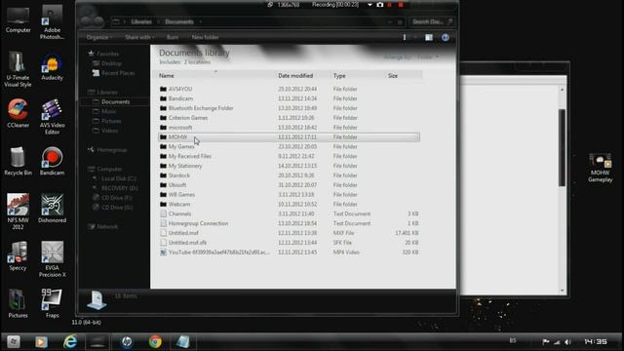This screenshot has height=351, width=624.
Task: Select Pictures library in navigation pane
Action: pyautogui.click(x=111, y=121)
